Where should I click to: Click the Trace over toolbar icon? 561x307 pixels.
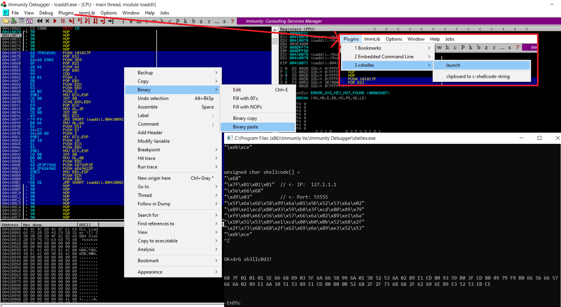click(x=95, y=21)
